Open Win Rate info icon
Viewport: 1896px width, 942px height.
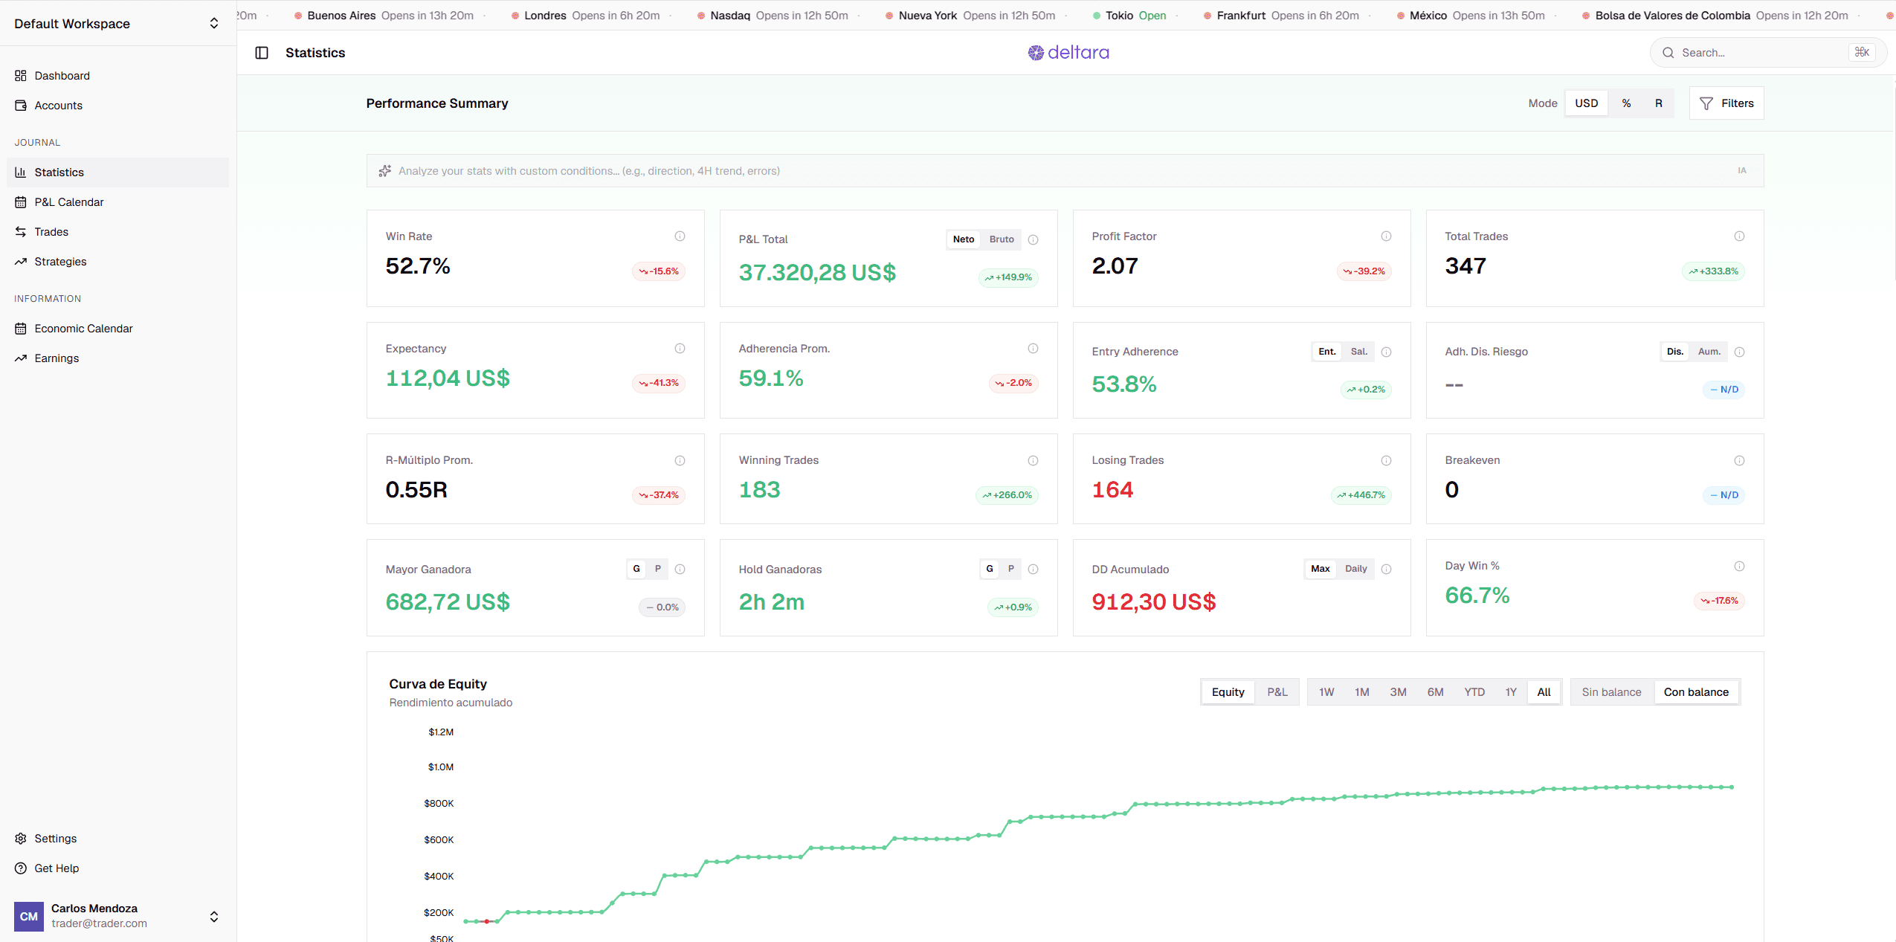point(680,236)
